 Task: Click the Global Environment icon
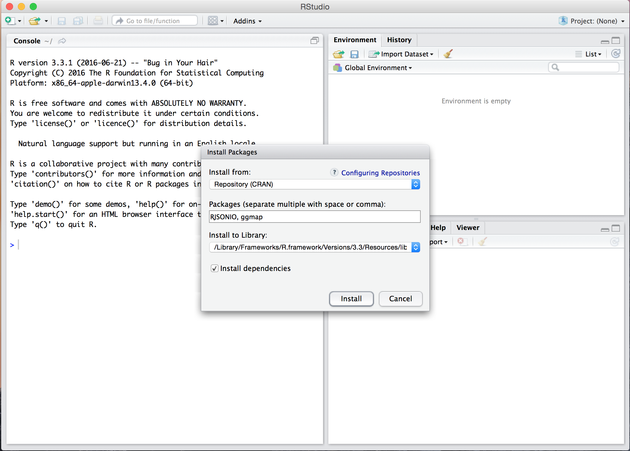pyautogui.click(x=337, y=68)
